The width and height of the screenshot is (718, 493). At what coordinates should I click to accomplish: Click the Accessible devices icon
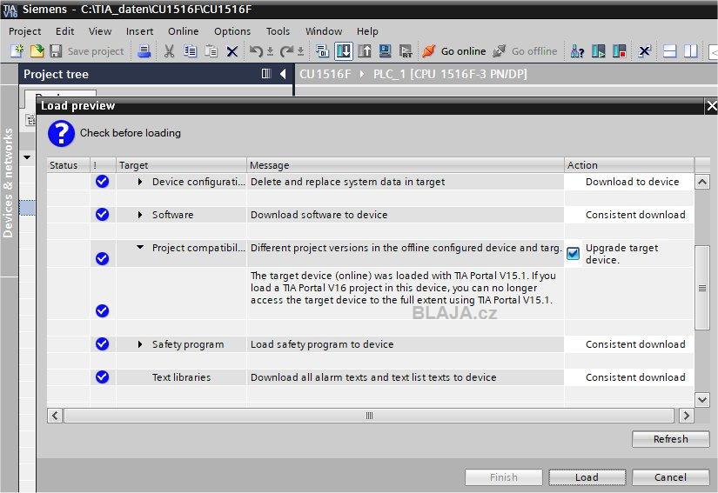pyautogui.click(x=577, y=50)
